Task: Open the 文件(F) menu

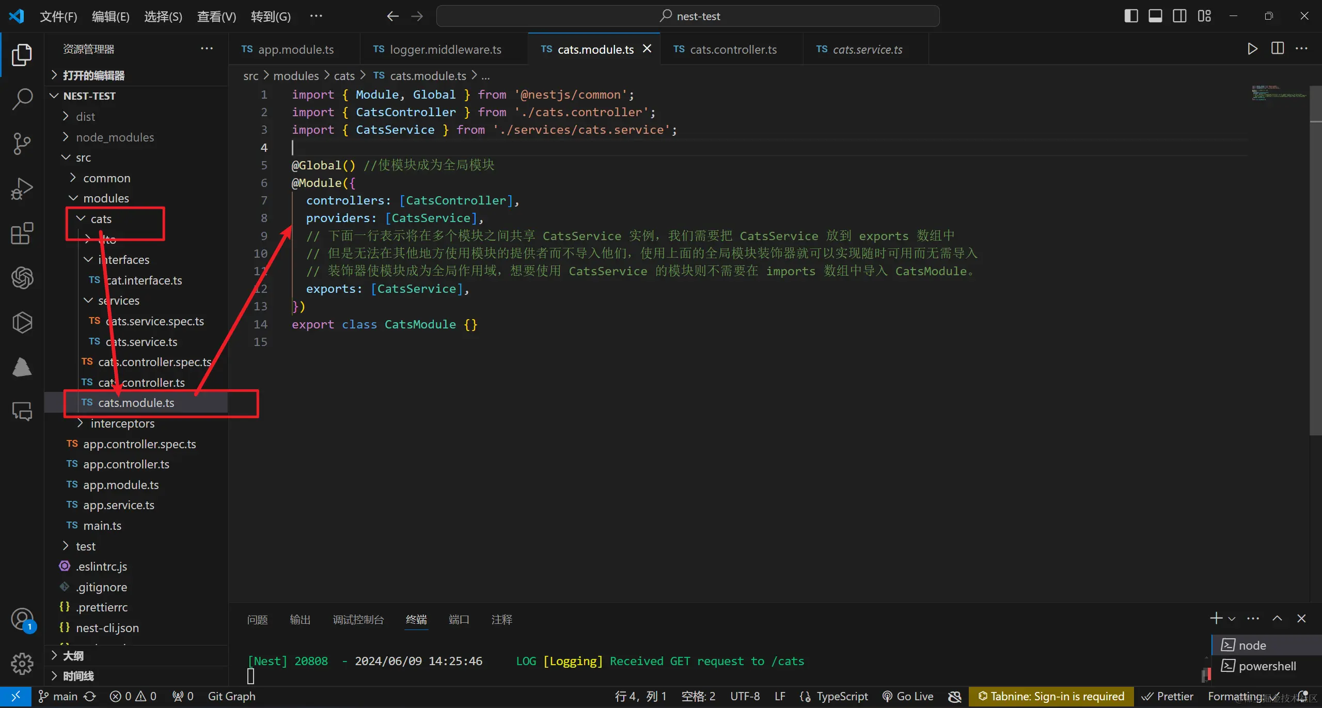Action: coord(58,17)
